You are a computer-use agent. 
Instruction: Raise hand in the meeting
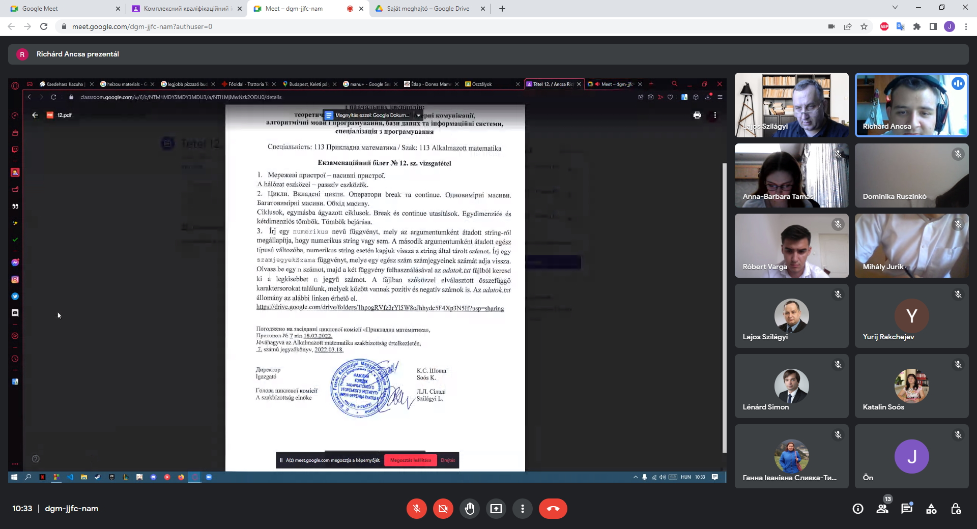pos(470,509)
